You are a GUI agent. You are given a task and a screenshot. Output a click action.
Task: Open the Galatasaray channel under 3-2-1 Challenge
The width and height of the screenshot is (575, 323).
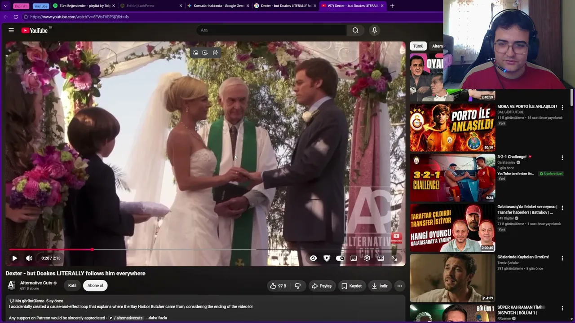point(506,162)
